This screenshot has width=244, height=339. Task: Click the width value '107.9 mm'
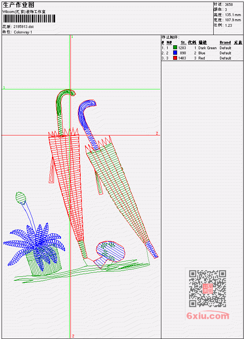click(233, 20)
